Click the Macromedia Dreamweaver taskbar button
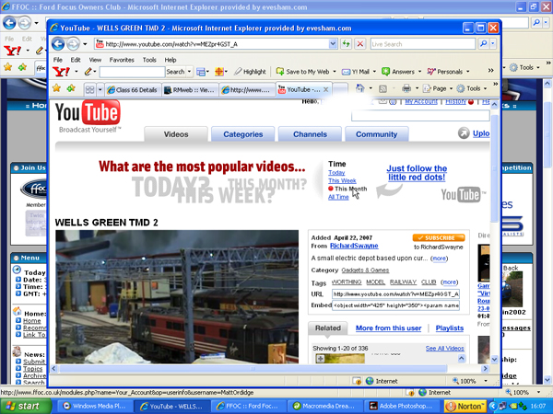This screenshot has width=553, height=414. coord(325,406)
